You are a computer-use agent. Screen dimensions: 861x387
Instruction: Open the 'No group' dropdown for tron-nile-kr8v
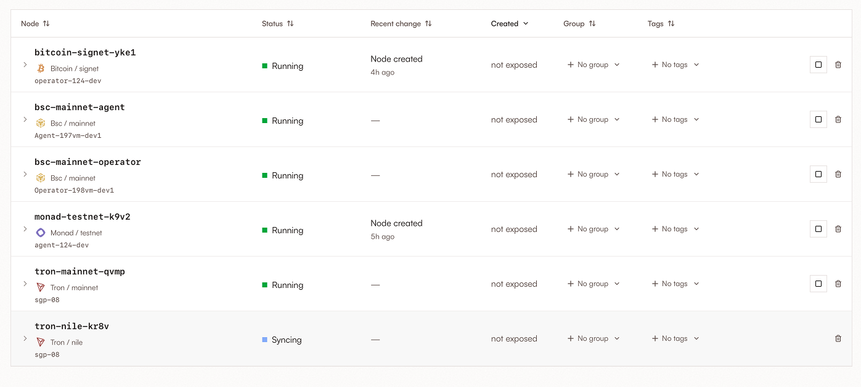[x=594, y=338]
